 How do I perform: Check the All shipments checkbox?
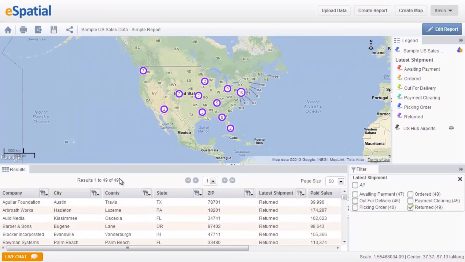pos(355,185)
